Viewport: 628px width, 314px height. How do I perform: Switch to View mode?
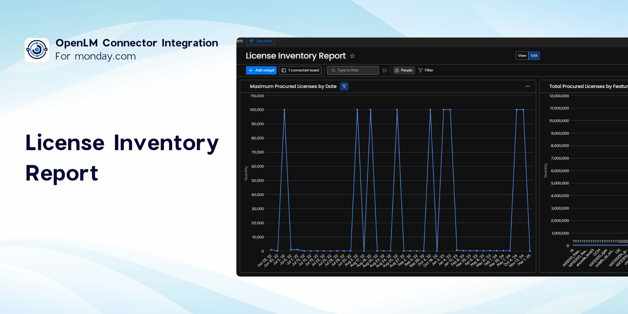coord(522,56)
